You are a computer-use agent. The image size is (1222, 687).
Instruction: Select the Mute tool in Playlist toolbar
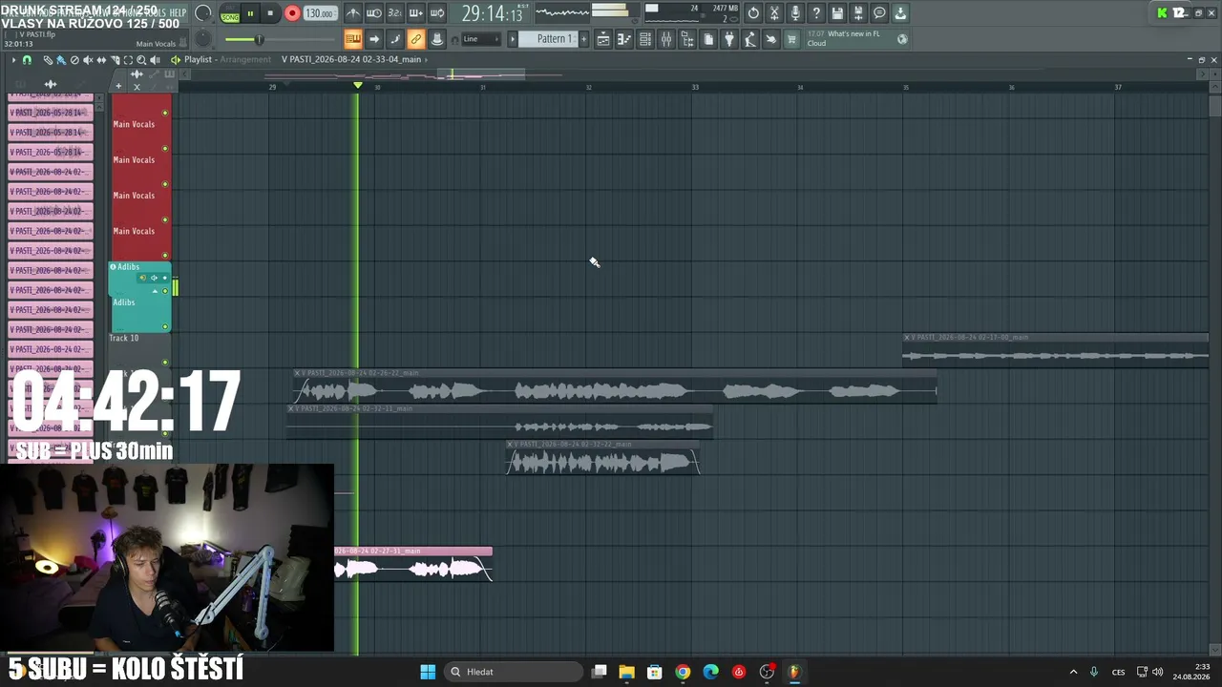[x=88, y=60]
